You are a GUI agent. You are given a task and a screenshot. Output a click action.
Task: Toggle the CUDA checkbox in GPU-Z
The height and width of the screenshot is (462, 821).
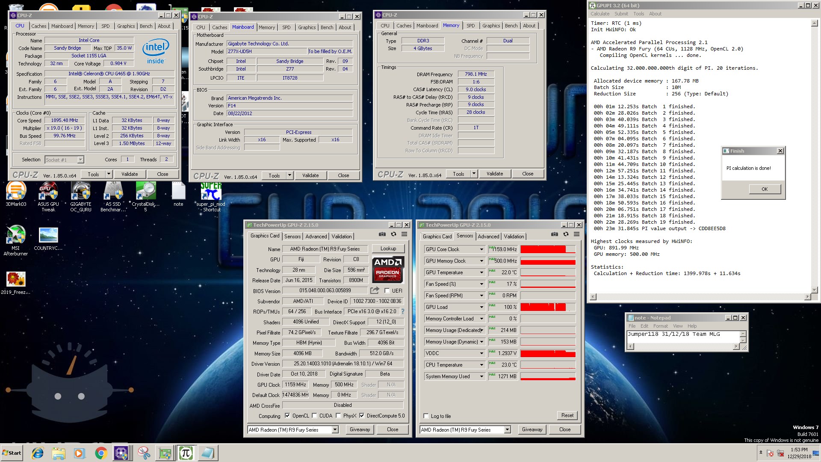pos(315,416)
